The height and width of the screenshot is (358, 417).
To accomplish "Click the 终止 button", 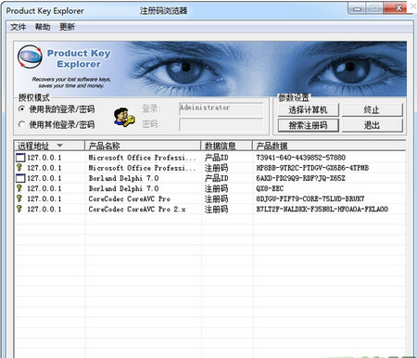I will pos(373,109).
